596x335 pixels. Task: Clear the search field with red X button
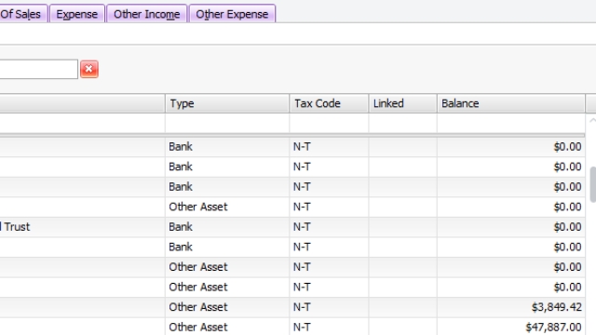click(89, 69)
